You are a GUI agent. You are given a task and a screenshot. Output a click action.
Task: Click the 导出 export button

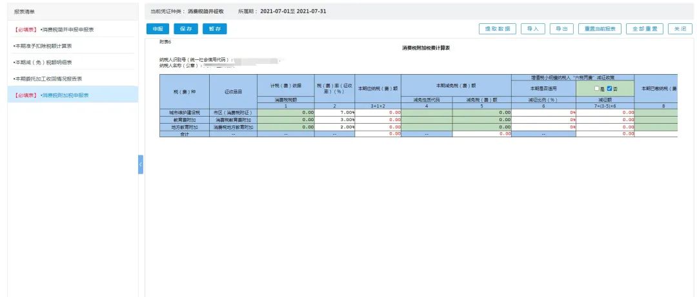(x=562, y=29)
